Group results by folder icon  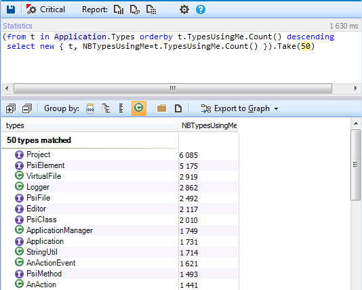click(161, 108)
